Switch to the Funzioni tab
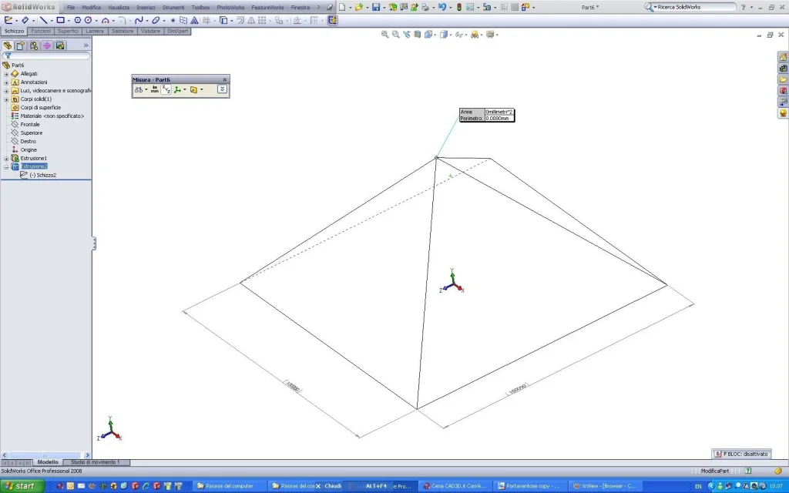Image resolution: width=789 pixels, height=493 pixels. click(x=41, y=31)
